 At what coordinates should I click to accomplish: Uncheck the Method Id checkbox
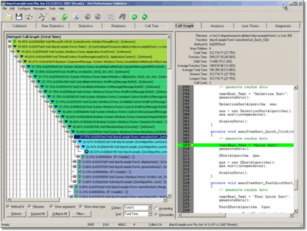tap(8, 207)
